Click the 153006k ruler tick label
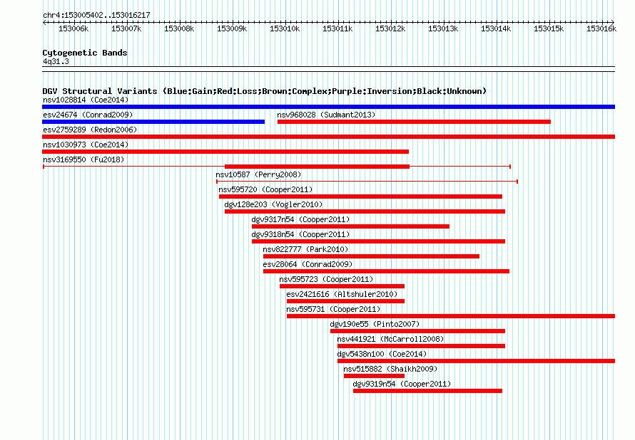 point(73,28)
